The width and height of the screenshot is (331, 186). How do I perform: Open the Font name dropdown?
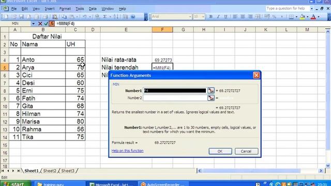[x=190, y=17]
